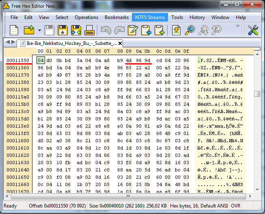The height and width of the screenshot is (214, 265).
Task: Click the Save As floppy icon
Action: (x=63, y=30)
